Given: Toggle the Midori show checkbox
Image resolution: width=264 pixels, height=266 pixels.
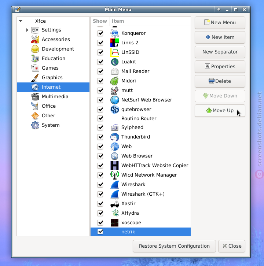Looking at the screenshot, I should 100,81.
